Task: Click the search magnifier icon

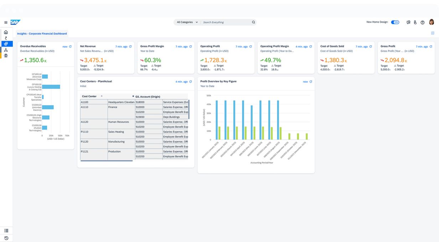Action: (253, 22)
